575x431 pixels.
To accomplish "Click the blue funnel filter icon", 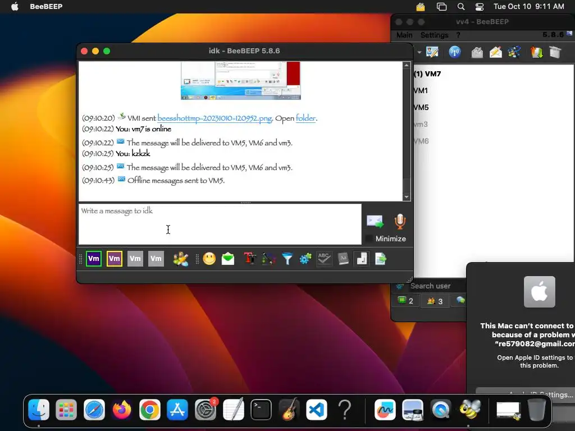I will 287,259.
